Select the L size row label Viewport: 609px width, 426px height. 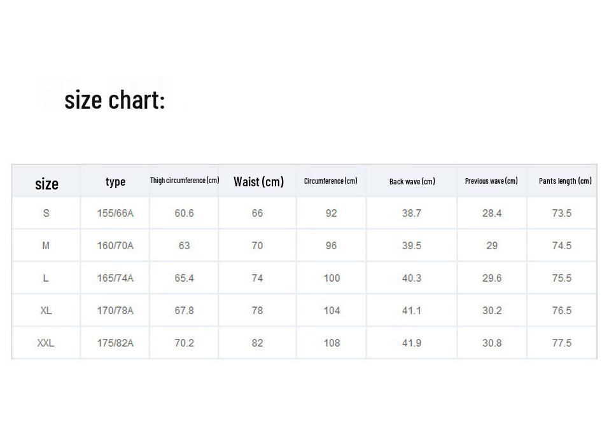pyautogui.click(x=46, y=278)
